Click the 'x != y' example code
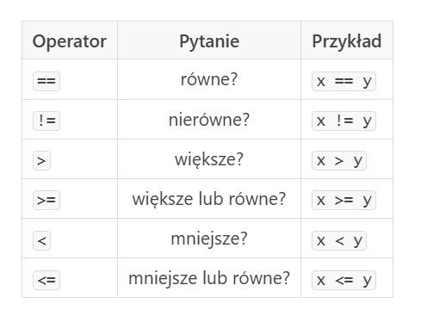421x310 pixels. [344, 121]
